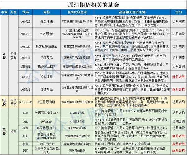Click the 期货 type cell for 美股

tap(13, 132)
